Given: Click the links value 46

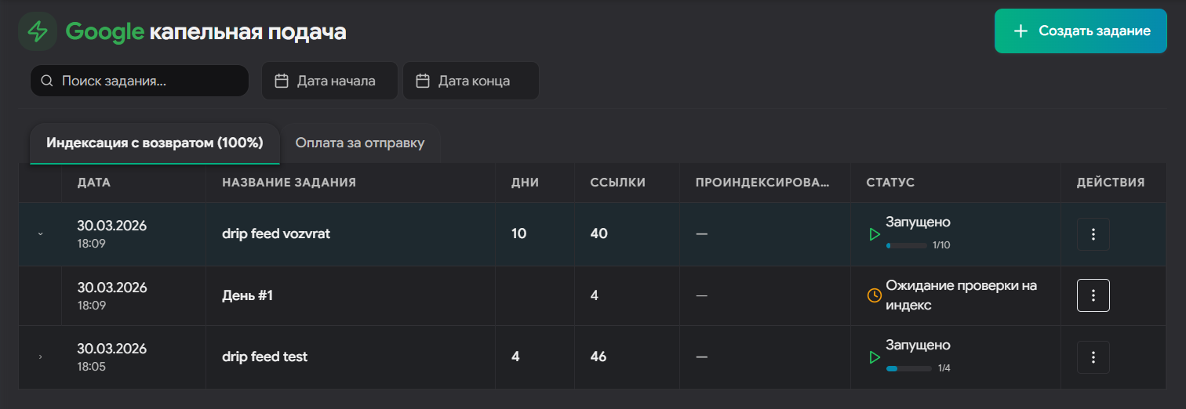Looking at the screenshot, I should (598, 357).
